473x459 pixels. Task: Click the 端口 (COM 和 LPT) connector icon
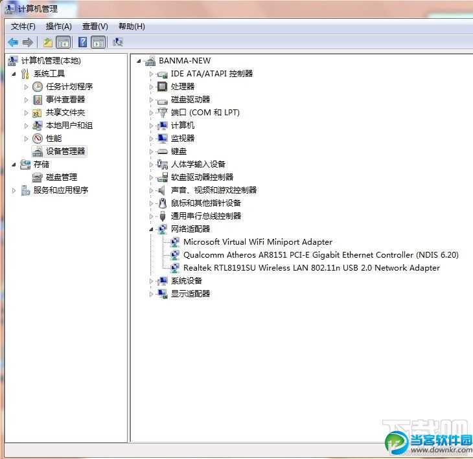coord(162,113)
